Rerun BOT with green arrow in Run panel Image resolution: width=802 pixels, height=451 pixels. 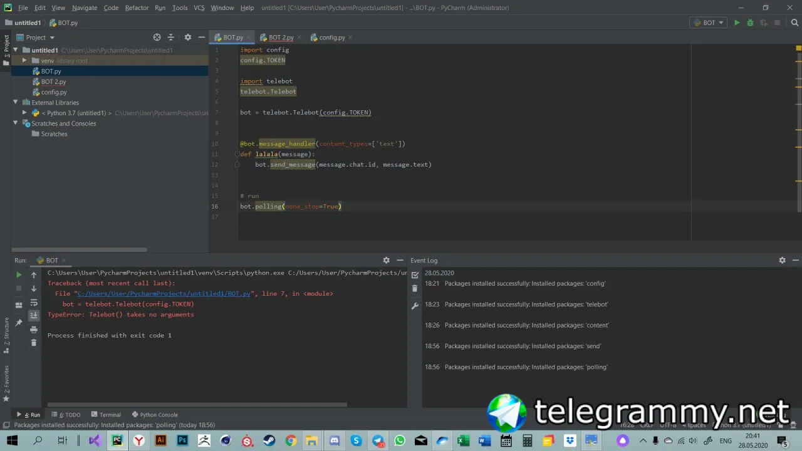pyautogui.click(x=19, y=275)
